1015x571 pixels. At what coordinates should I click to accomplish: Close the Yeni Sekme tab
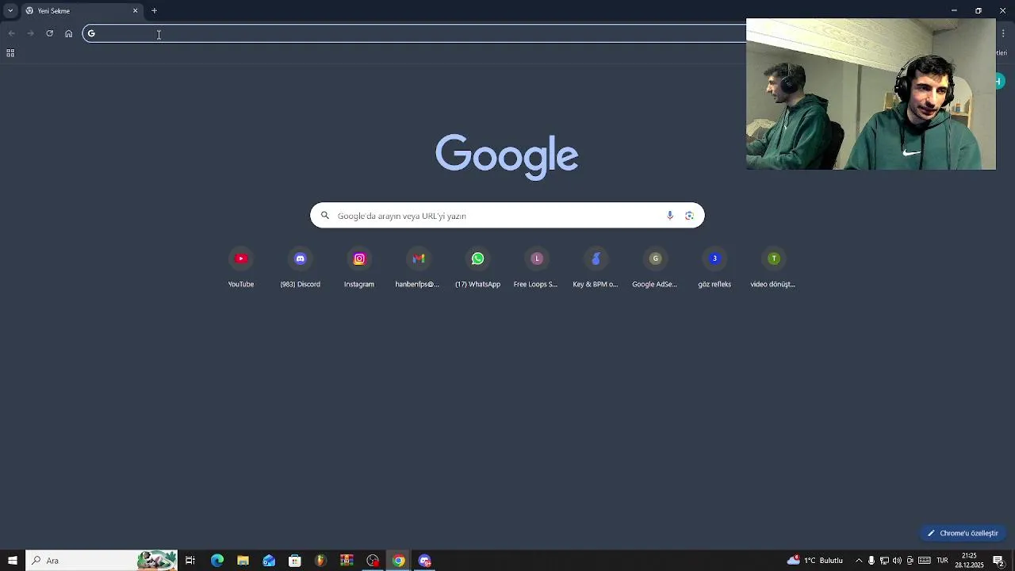[135, 11]
